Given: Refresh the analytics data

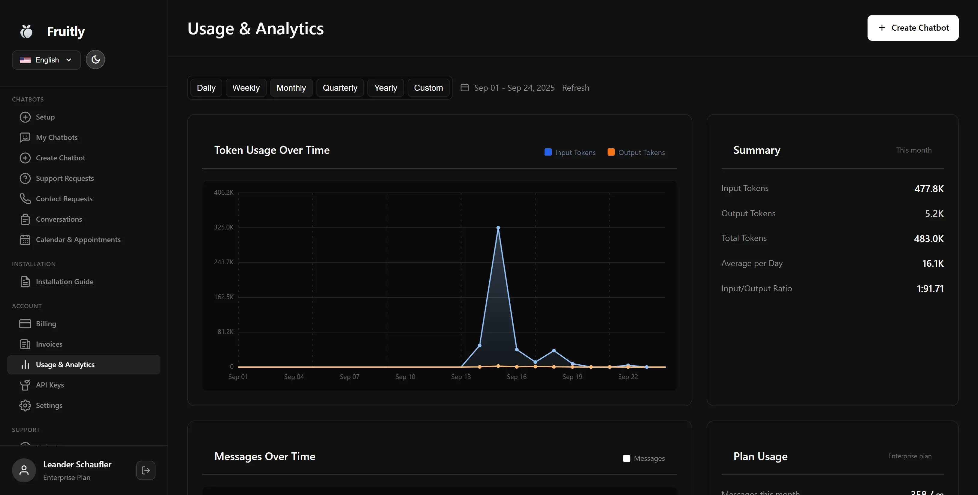Looking at the screenshot, I should (575, 87).
